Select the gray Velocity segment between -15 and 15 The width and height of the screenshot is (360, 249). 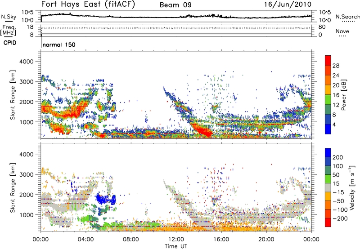328,187
